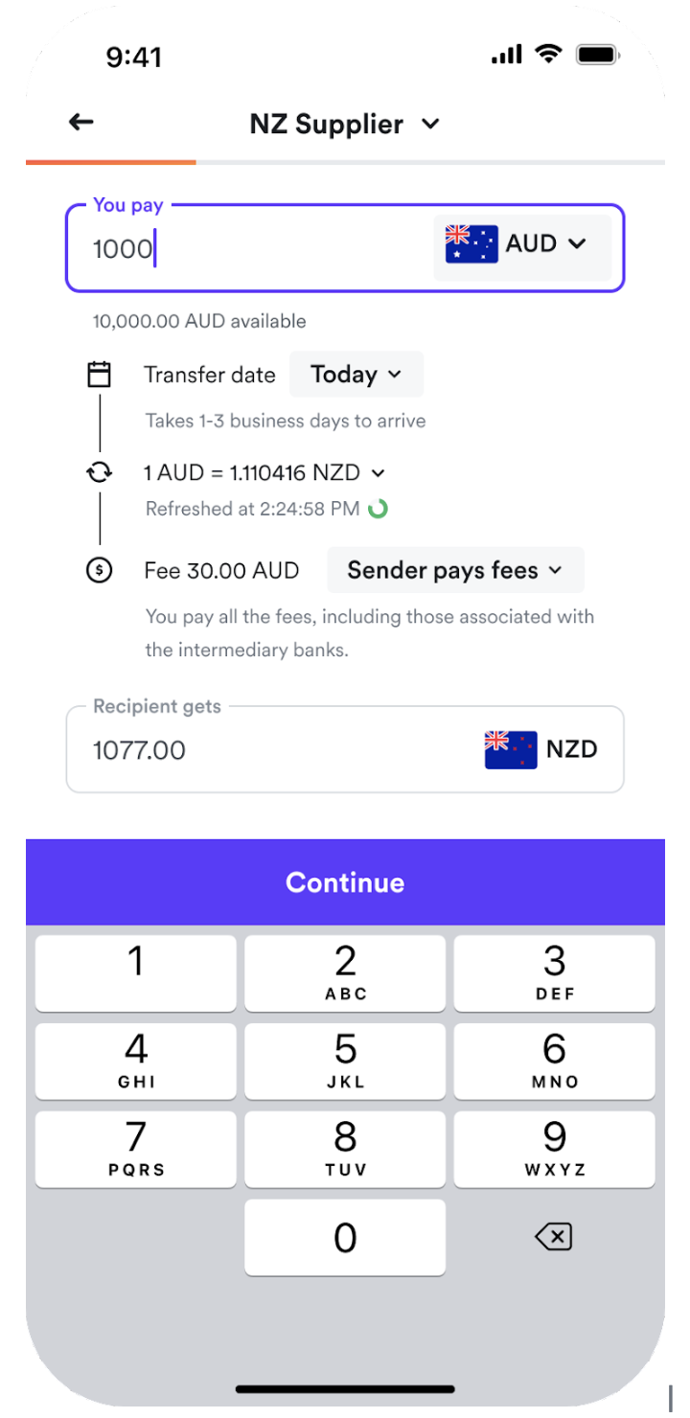This screenshot has width=690, height=1418.
Task: Tap the Australian flag icon
Action: click(x=471, y=244)
